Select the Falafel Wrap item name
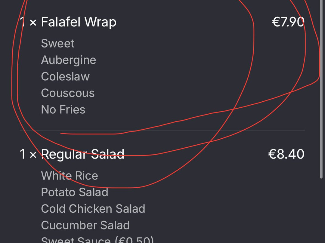Viewport: 325px width, 243px height. (79, 22)
